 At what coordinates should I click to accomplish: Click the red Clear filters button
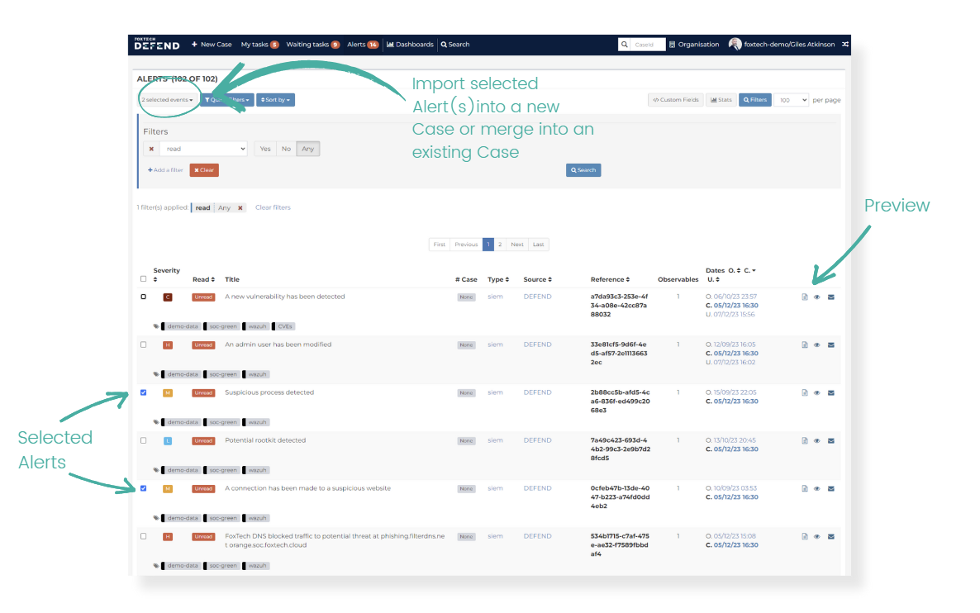point(204,170)
